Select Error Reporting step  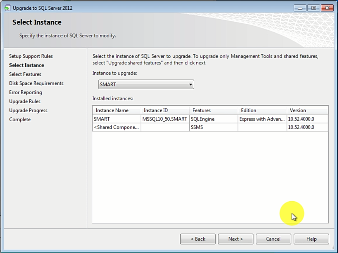25,93
